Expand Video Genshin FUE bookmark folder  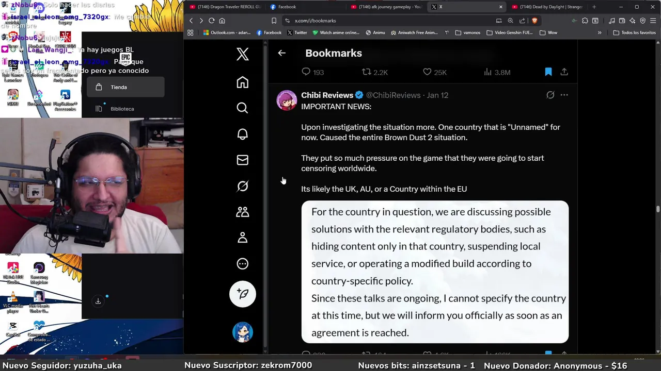click(509, 32)
